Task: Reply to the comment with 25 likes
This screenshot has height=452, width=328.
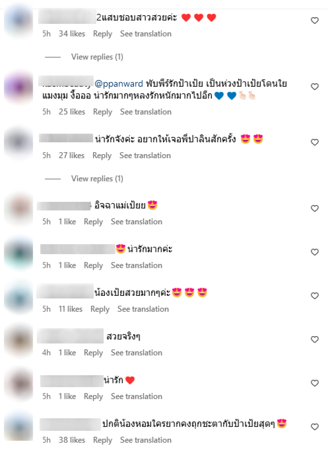Action: (x=102, y=112)
